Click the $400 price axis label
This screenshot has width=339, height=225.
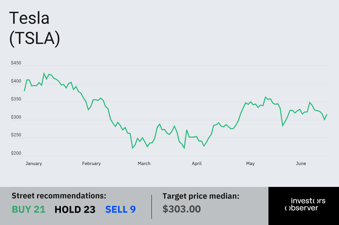coord(16,81)
